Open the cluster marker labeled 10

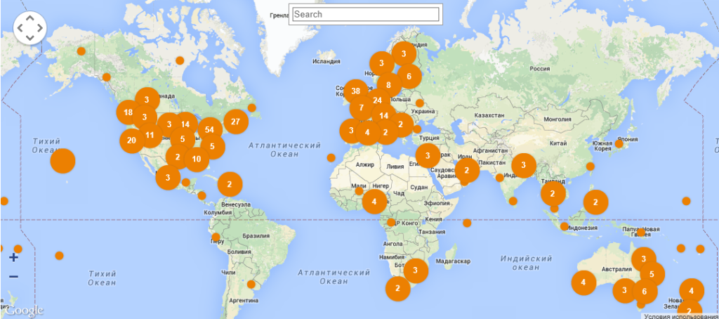tap(196, 159)
